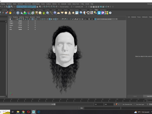Toggle the auto keyframe icon near range fields
152x114 pixels.
point(117,104)
